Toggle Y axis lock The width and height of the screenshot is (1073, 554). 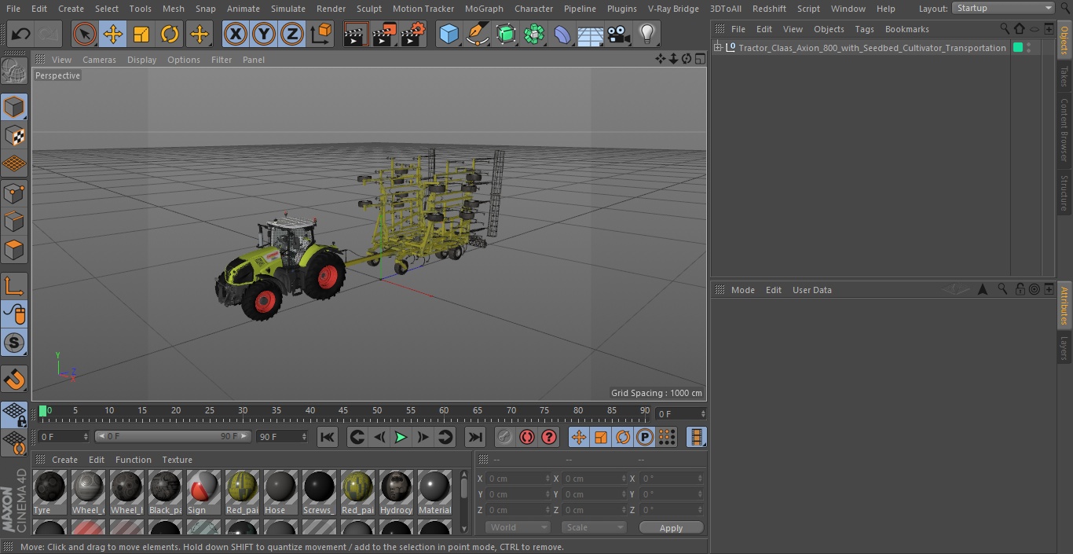264,34
